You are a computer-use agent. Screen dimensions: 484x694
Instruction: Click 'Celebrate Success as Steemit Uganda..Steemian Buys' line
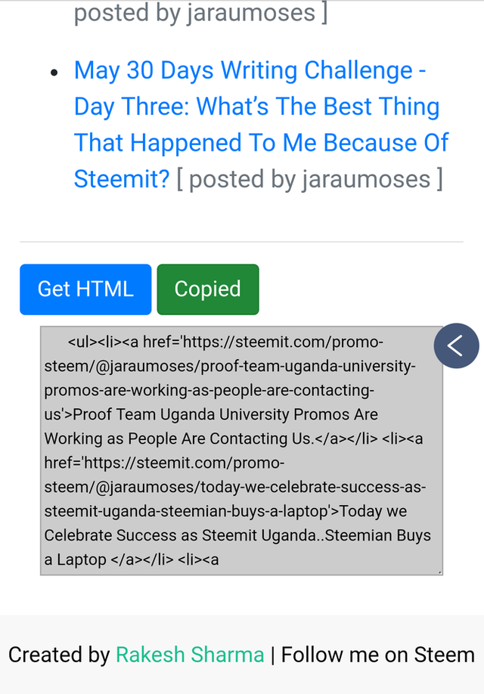(237, 535)
